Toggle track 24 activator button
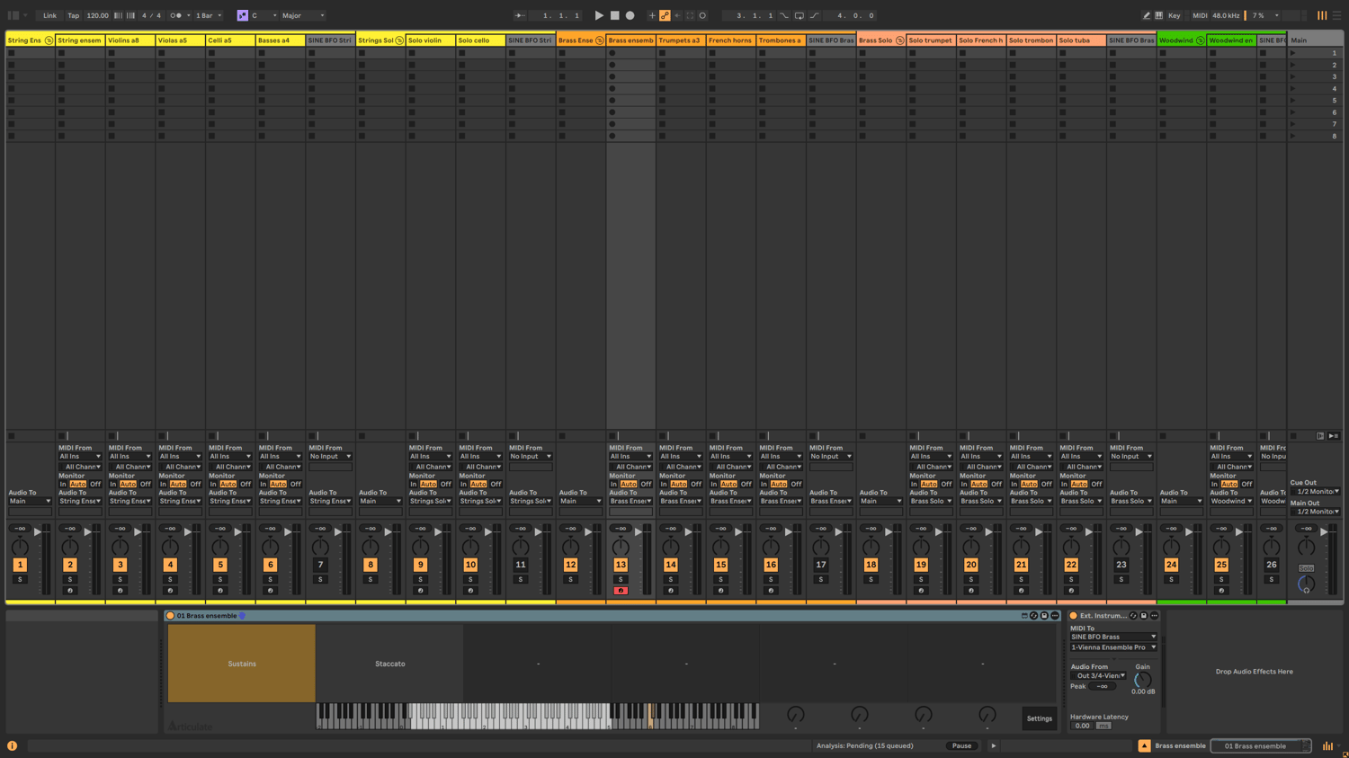The height and width of the screenshot is (758, 1349). pyautogui.click(x=1171, y=565)
